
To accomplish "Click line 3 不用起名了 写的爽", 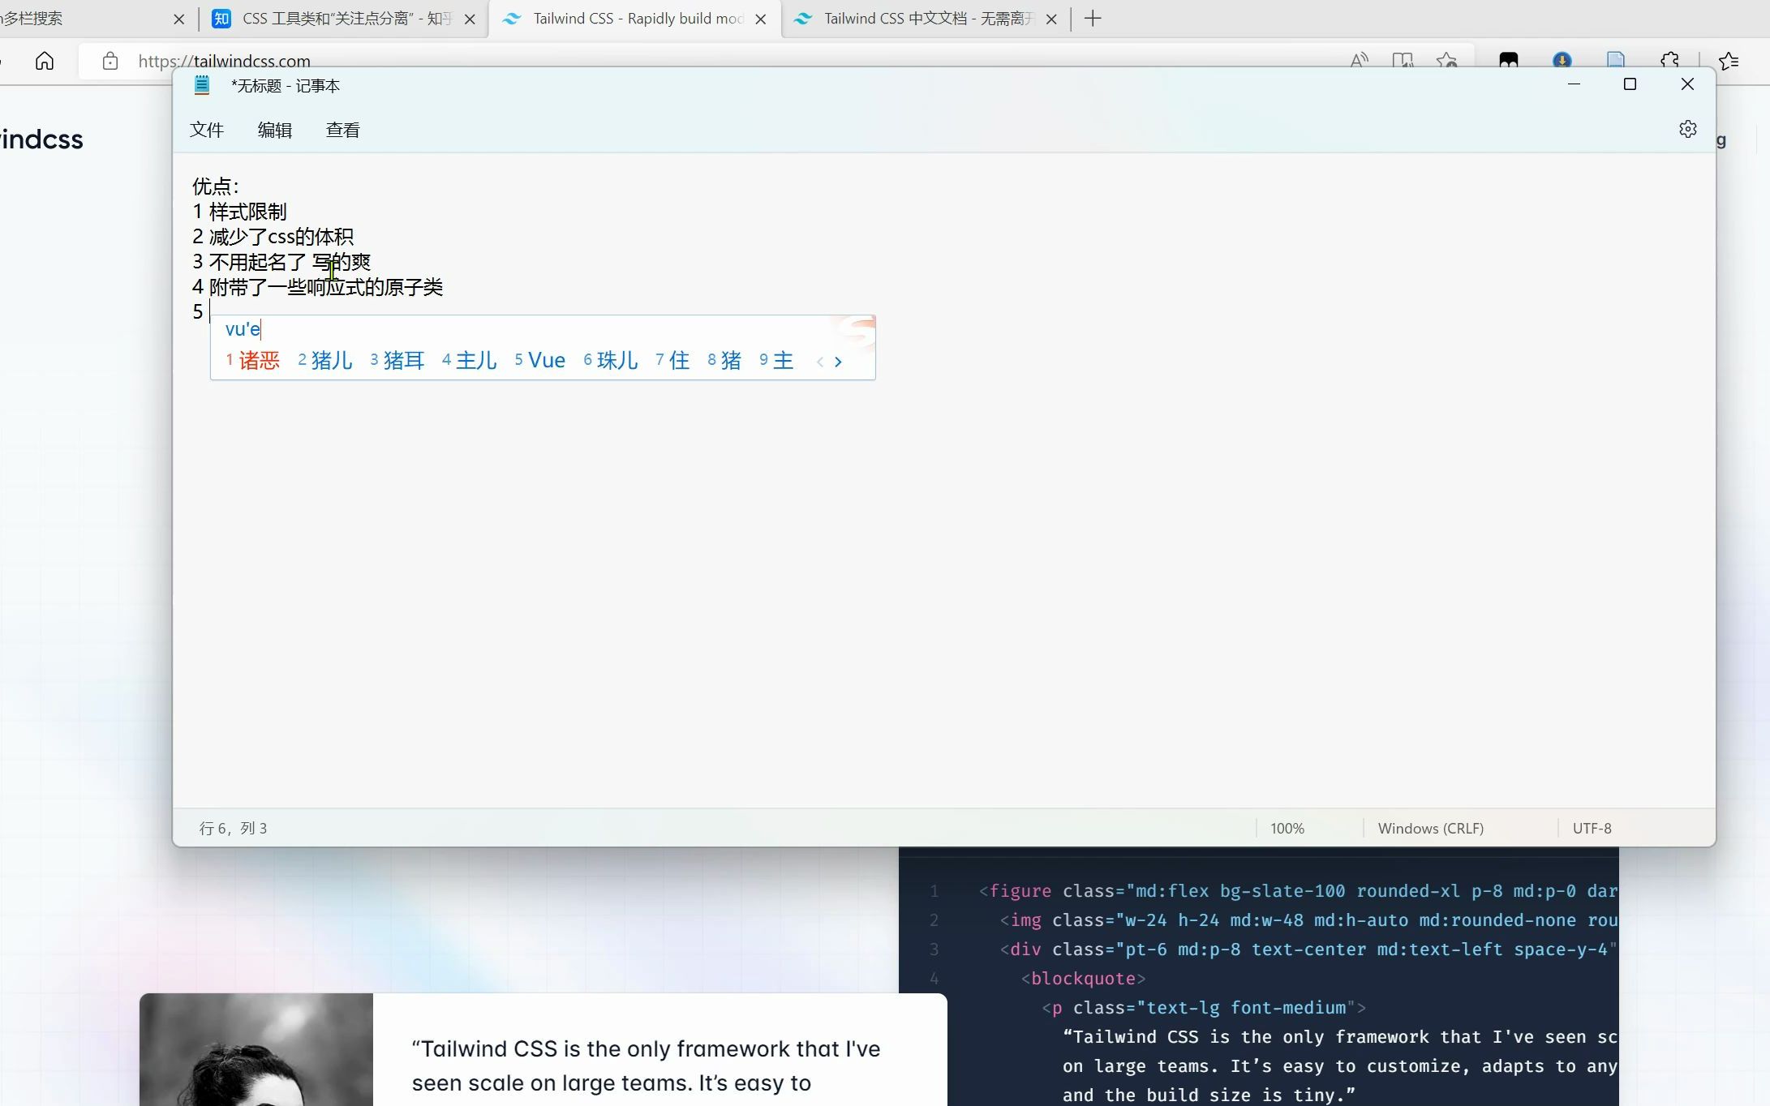I will [x=282, y=262].
